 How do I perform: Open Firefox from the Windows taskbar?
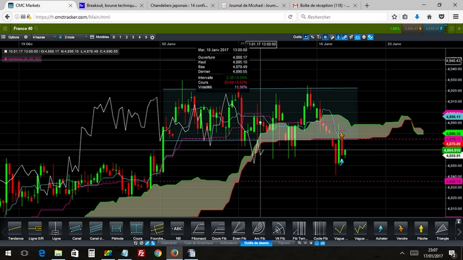point(174,253)
